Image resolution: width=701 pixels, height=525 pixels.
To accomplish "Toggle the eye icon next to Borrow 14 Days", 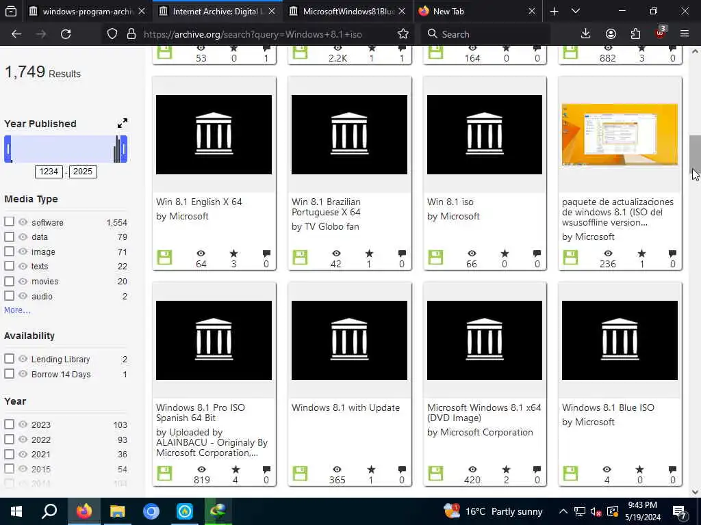I will 23,374.
